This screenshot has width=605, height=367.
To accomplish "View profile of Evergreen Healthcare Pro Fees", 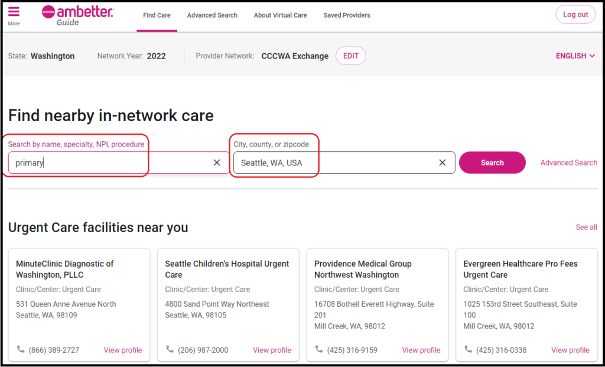I will (x=570, y=350).
